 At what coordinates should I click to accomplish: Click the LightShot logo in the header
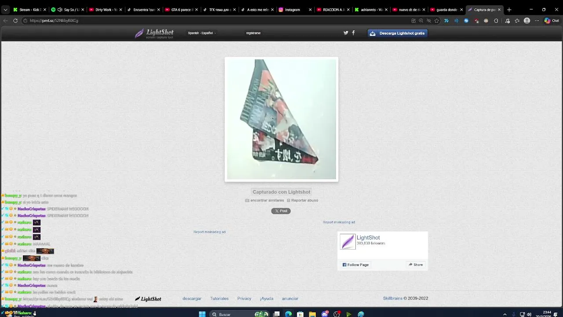154,33
